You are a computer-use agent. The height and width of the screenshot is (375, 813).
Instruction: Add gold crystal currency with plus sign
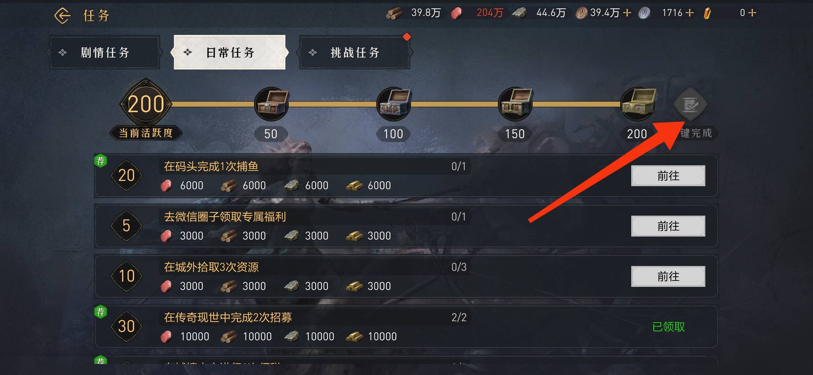[752, 13]
